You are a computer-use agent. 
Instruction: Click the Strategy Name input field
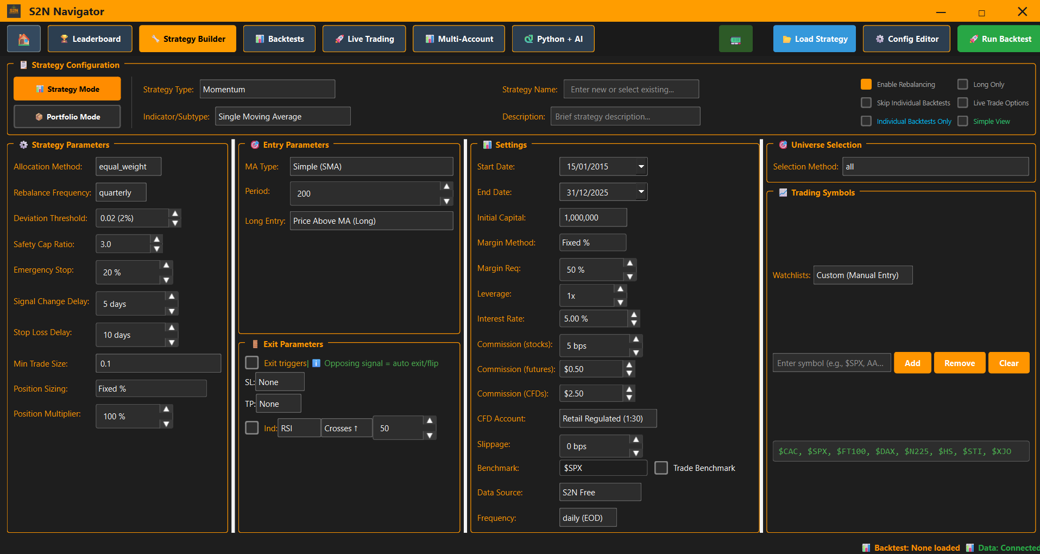(x=631, y=89)
